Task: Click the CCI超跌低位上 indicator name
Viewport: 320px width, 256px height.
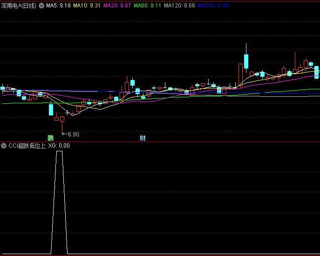Action: 27,146
